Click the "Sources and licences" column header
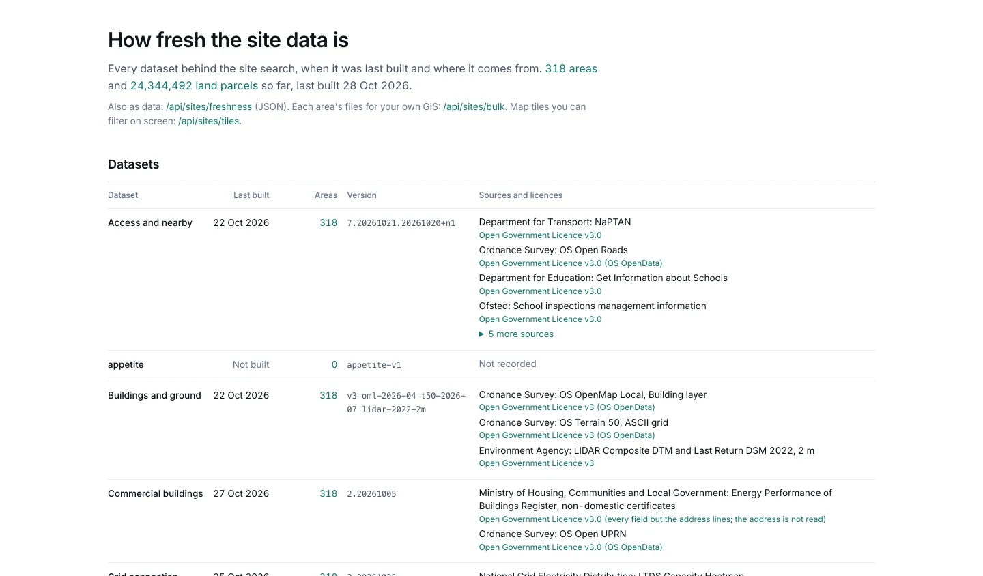 click(521, 195)
